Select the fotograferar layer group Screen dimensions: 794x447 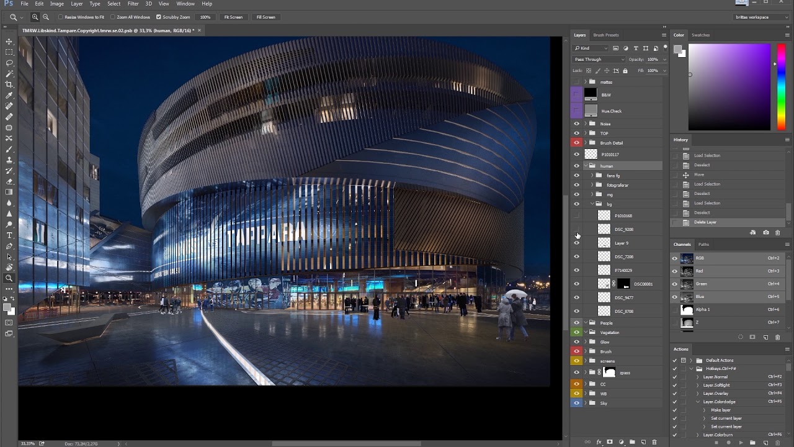coord(617,185)
